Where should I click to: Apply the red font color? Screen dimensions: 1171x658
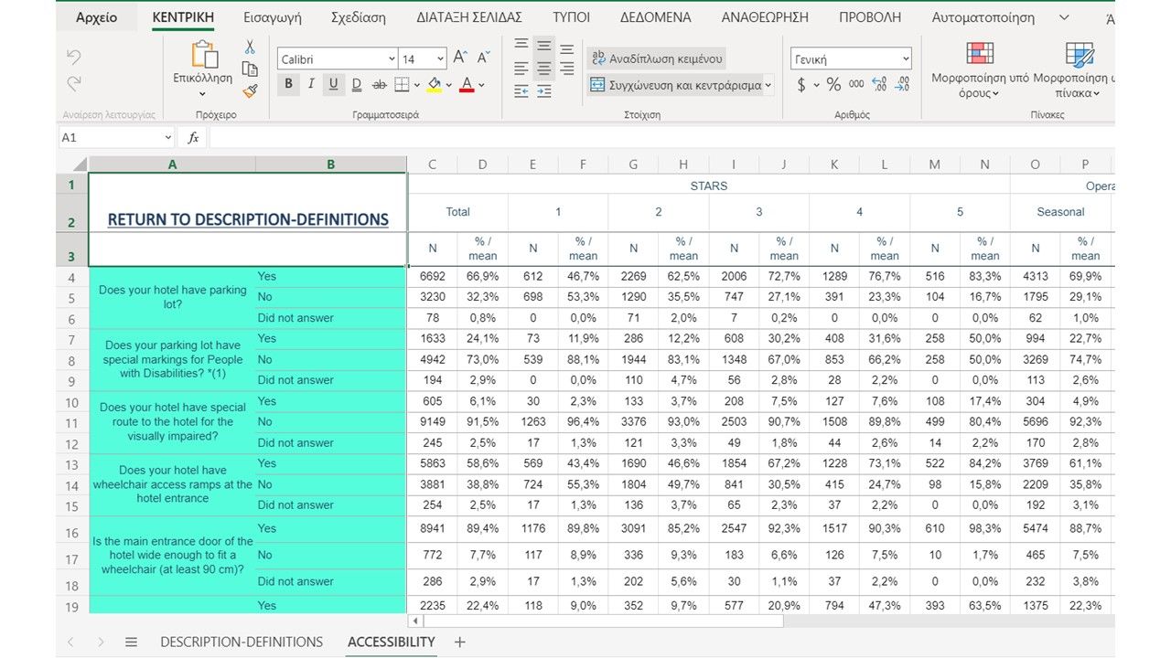467,85
